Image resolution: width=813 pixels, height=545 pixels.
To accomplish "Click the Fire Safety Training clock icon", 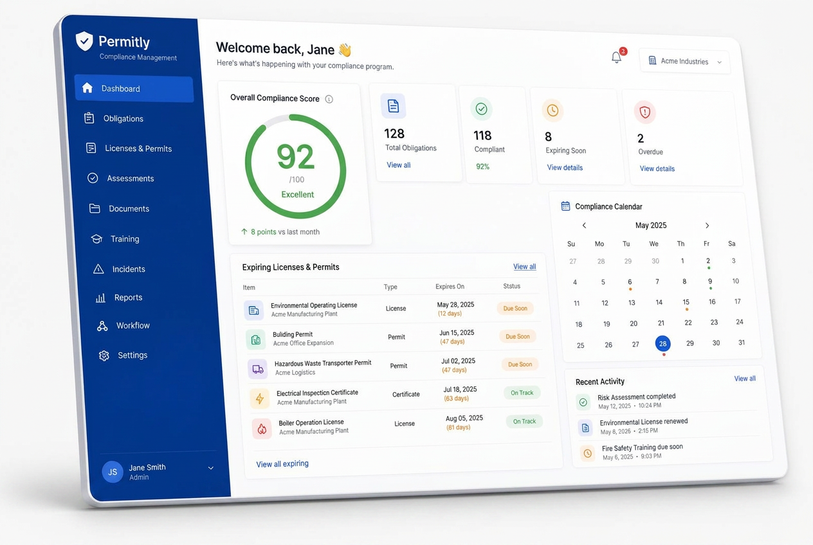I will [587, 453].
